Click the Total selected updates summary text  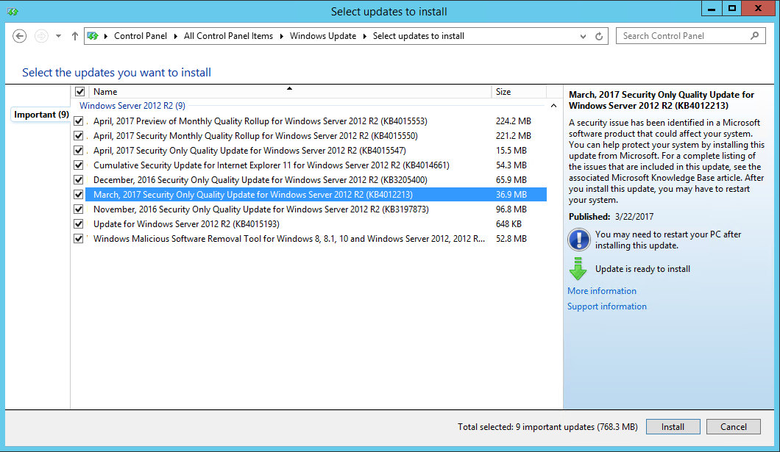[x=547, y=427]
